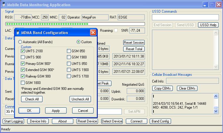Screen dimensions: 223x133
Task: Uncheck Extended GSM 900 band
Action: click(23, 70)
